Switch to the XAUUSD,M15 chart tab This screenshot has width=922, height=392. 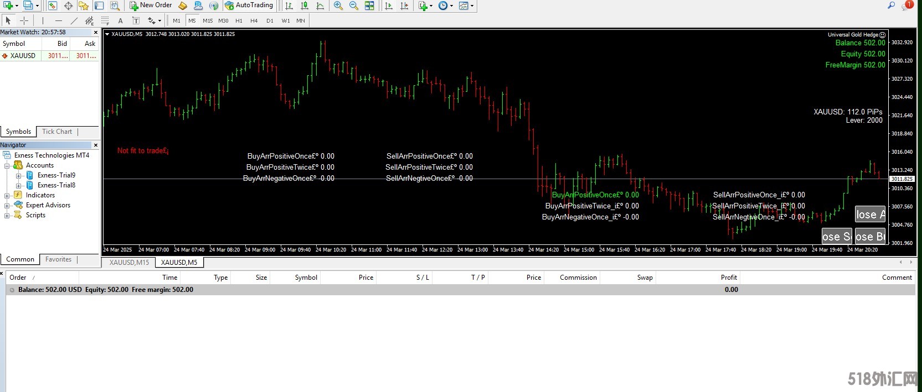coord(129,263)
